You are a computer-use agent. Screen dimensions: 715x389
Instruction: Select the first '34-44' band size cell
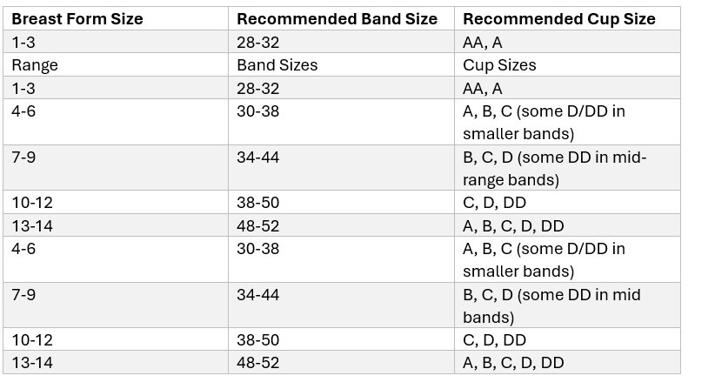[x=341, y=168]
